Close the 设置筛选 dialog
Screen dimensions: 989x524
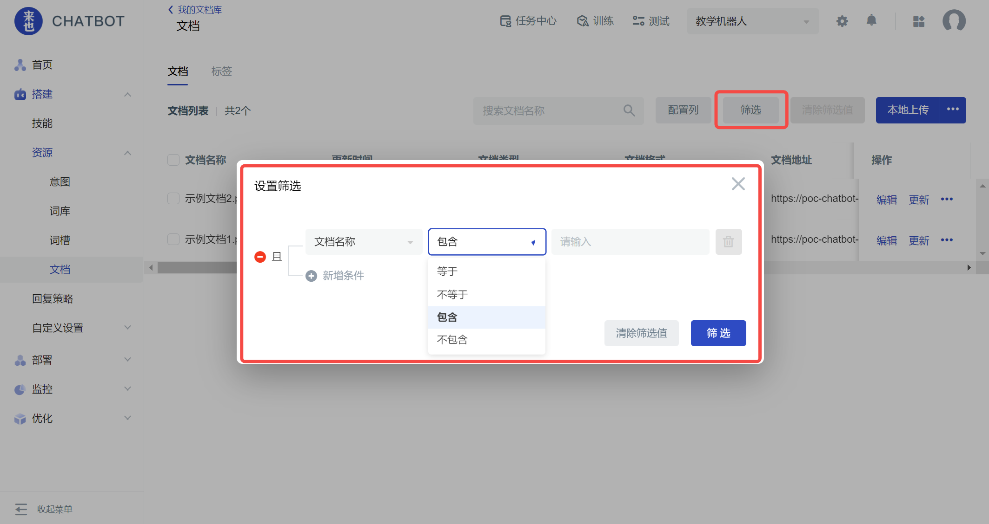pyautogui.click(x=738, y=184)
